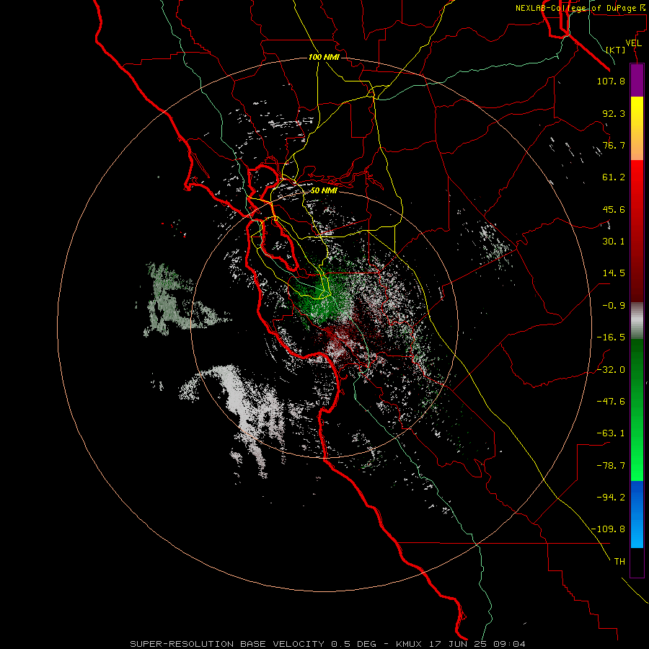
Task: Click the -78.7 velocity scale value
Action: pyautogui.click(x=611, y=466)
